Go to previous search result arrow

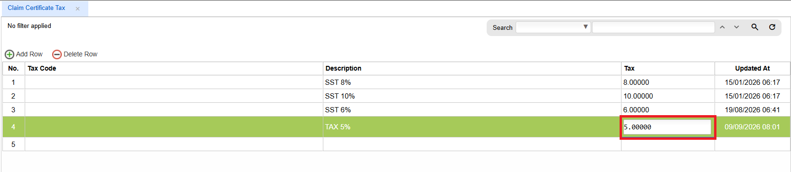click(x=722, y=27)
